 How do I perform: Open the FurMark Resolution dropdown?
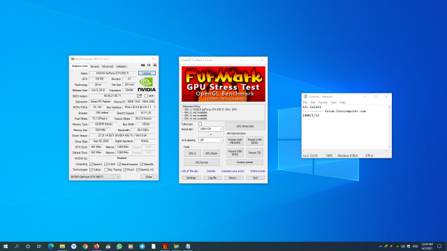click(x=211, y=129)
